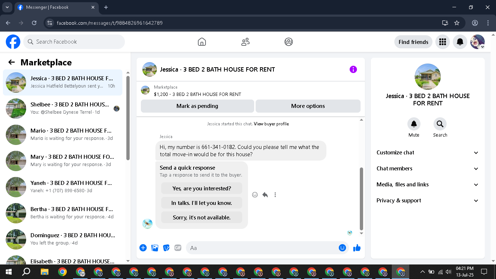
Task: Open the account profile picture menu
Action: (477, 42)
